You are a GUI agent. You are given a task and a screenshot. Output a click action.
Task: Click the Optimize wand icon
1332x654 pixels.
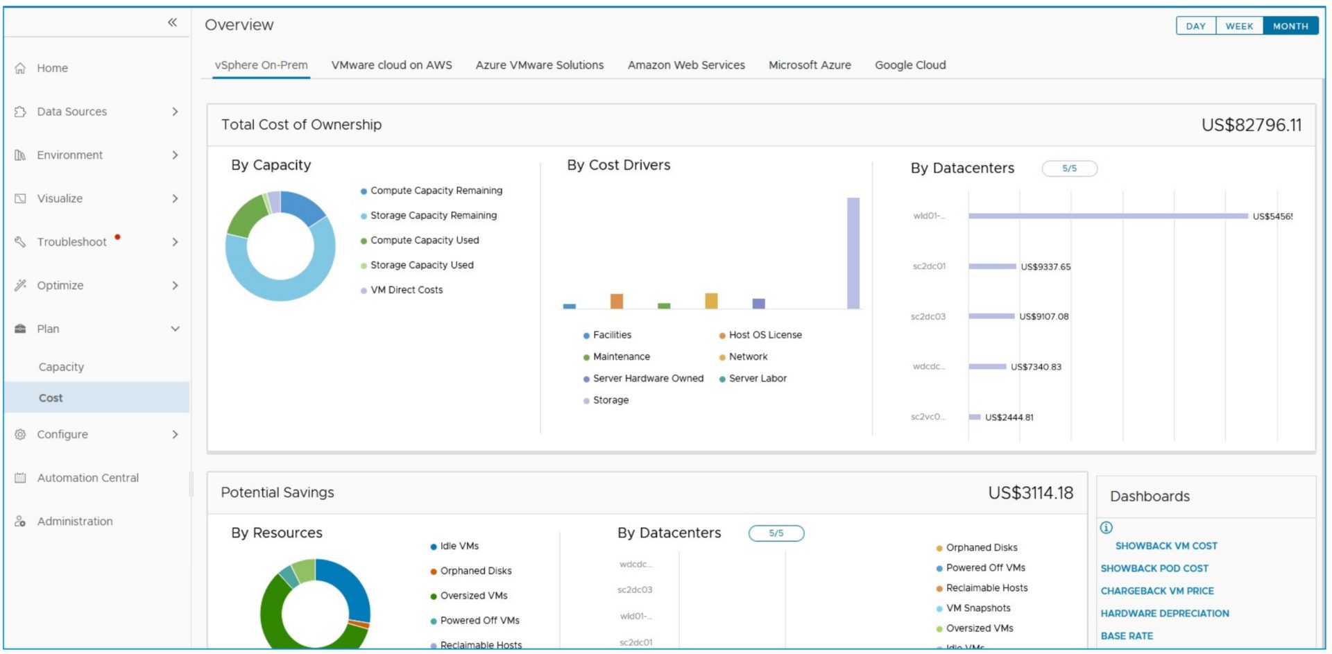coord(21,285)
